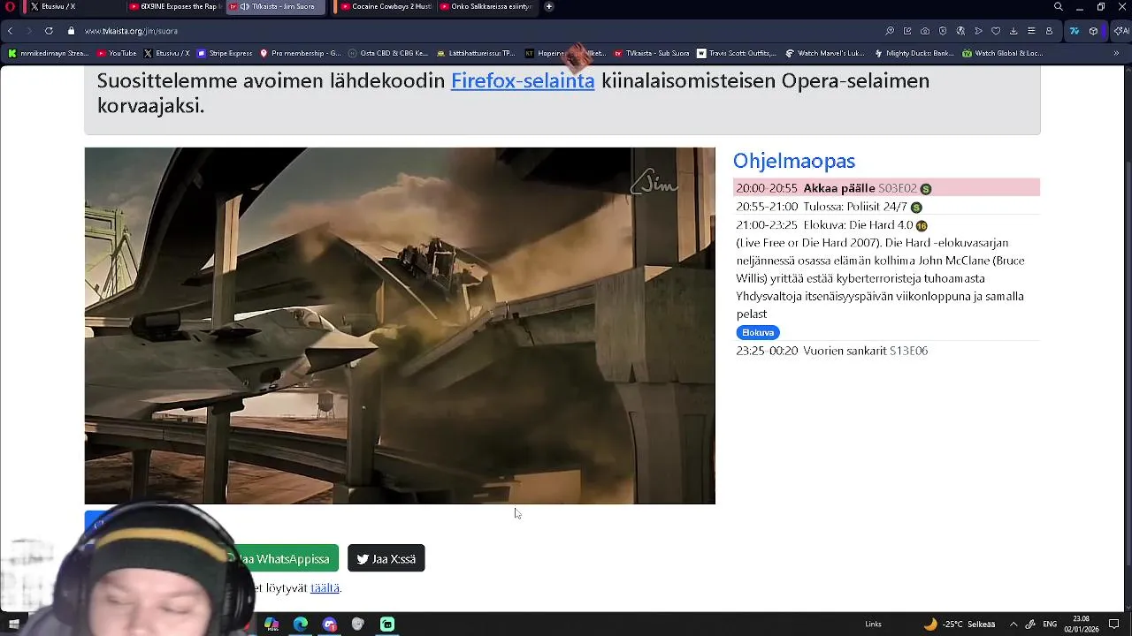Screen dimensions: 1132x636
Task: Go back with the back arrow
Action: 10,31
